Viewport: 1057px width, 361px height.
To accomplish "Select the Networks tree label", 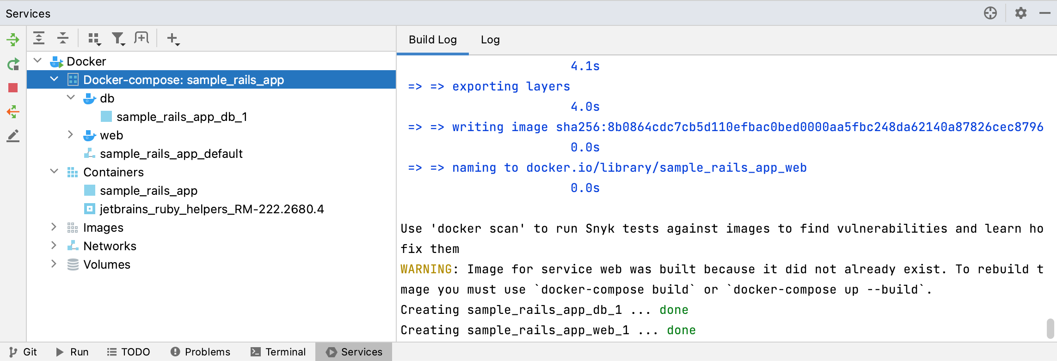I will (x=110, y=246).
